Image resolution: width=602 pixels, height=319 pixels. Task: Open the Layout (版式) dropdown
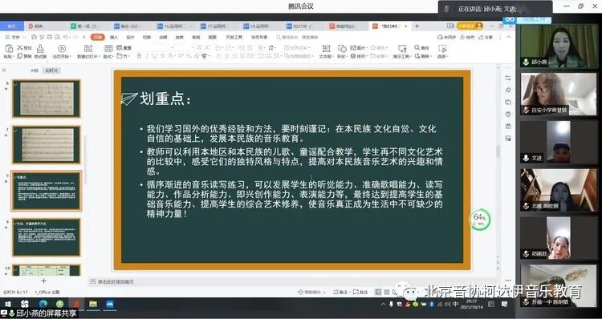click(108, 56)
